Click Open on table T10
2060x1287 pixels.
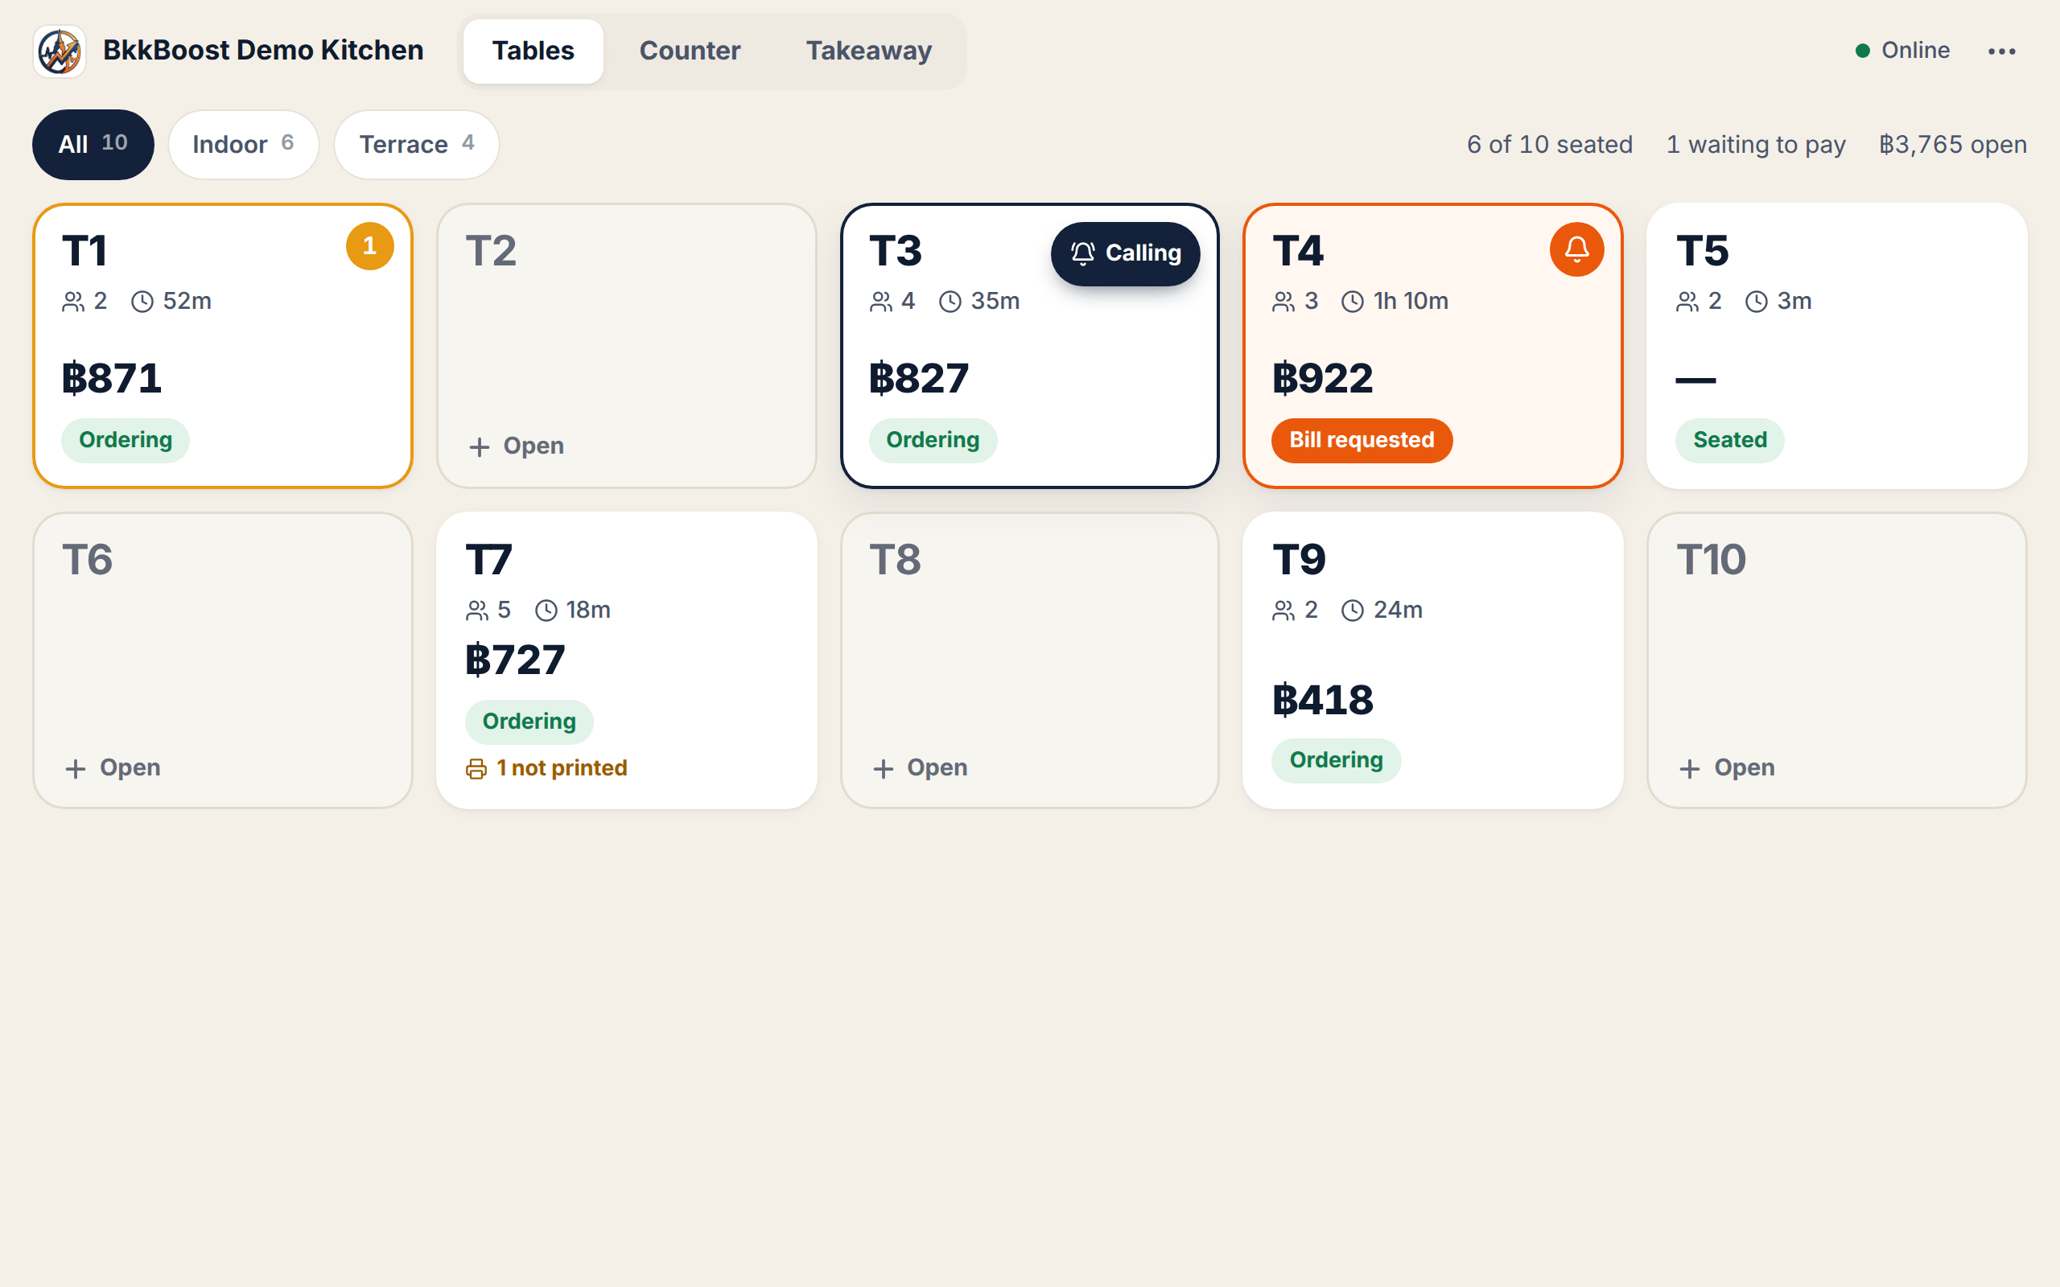point(1726,767)
